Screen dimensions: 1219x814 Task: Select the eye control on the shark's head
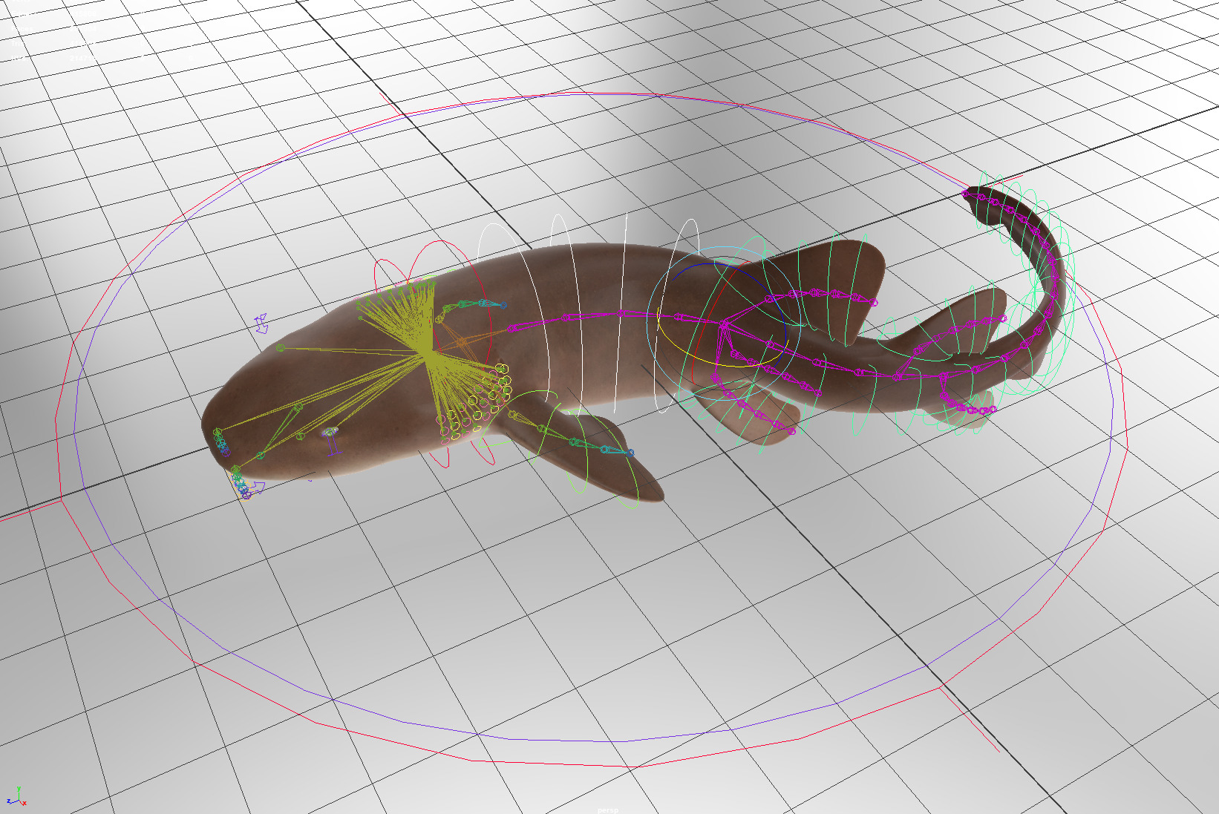click(330, 432)
